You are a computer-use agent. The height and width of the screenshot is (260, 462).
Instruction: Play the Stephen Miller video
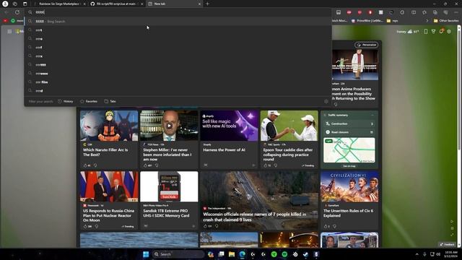pos(169,126)
